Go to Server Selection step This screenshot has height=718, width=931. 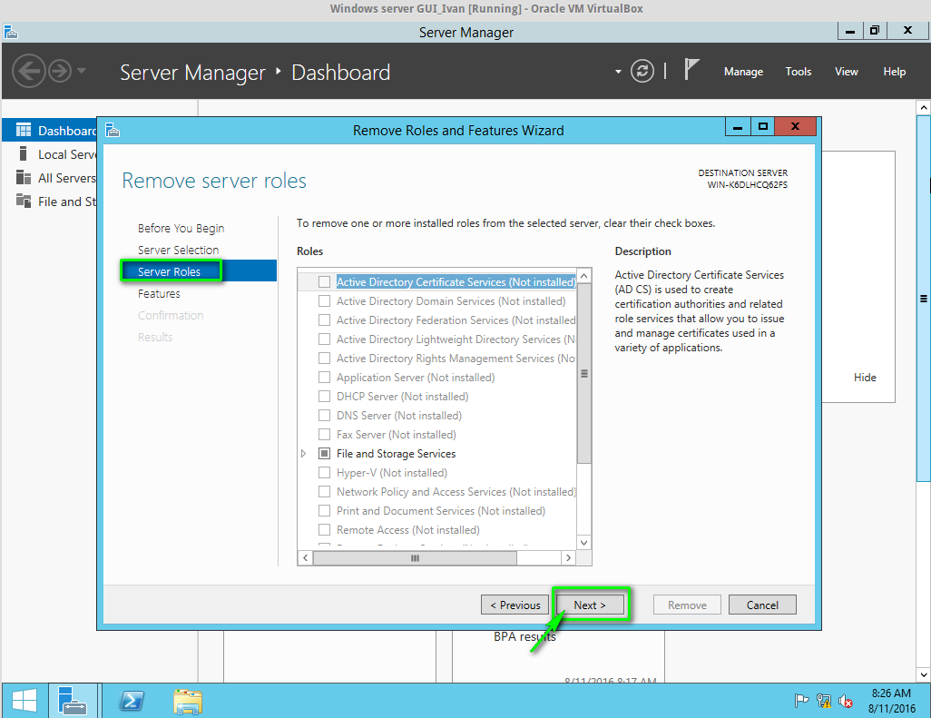pyautogui.click(x=178, y=250)
